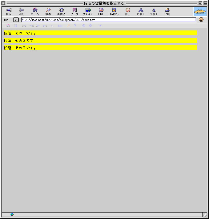Reload the page with 再読込
The width and height of the screenshot is (209, 219).
(61, 11)
